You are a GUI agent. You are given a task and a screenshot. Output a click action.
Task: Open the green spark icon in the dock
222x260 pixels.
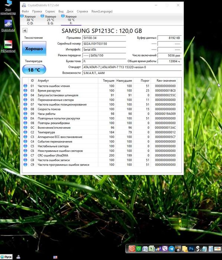pos(139,249)
